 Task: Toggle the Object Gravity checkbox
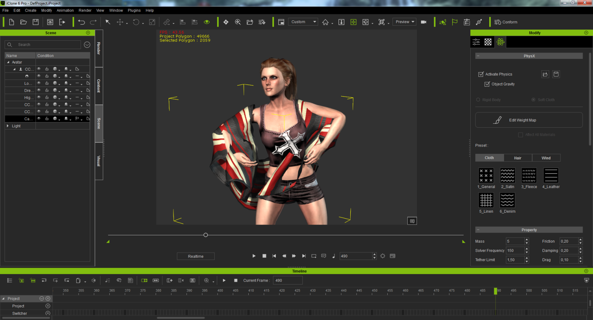pos(487,84)
